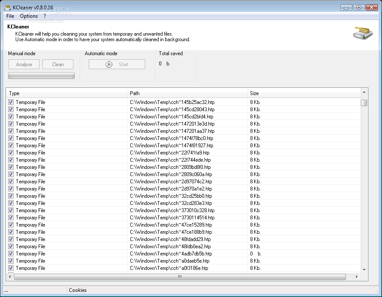Click the vertical scrollbar thumb
382x297 pixels.
pos(364,103)
